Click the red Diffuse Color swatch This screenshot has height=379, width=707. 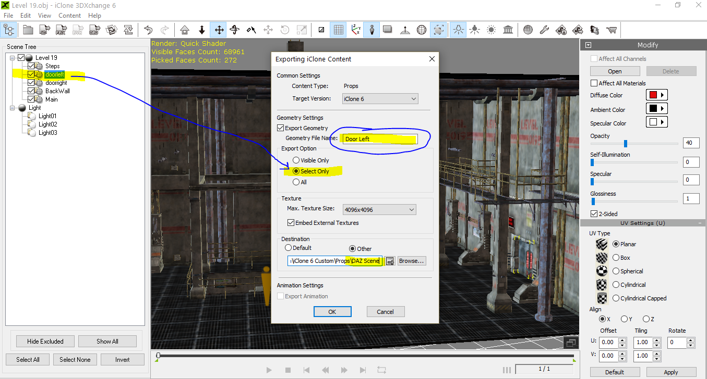click(653, 95)
